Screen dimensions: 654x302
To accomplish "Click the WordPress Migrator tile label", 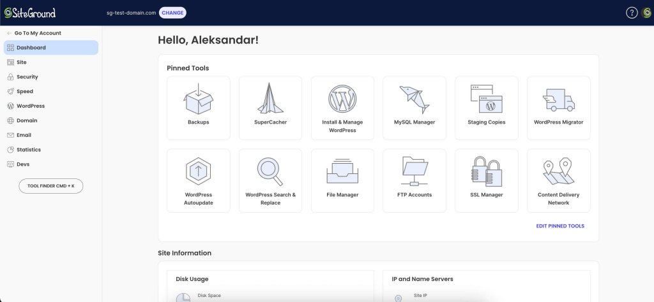I will tap(558, 122).
